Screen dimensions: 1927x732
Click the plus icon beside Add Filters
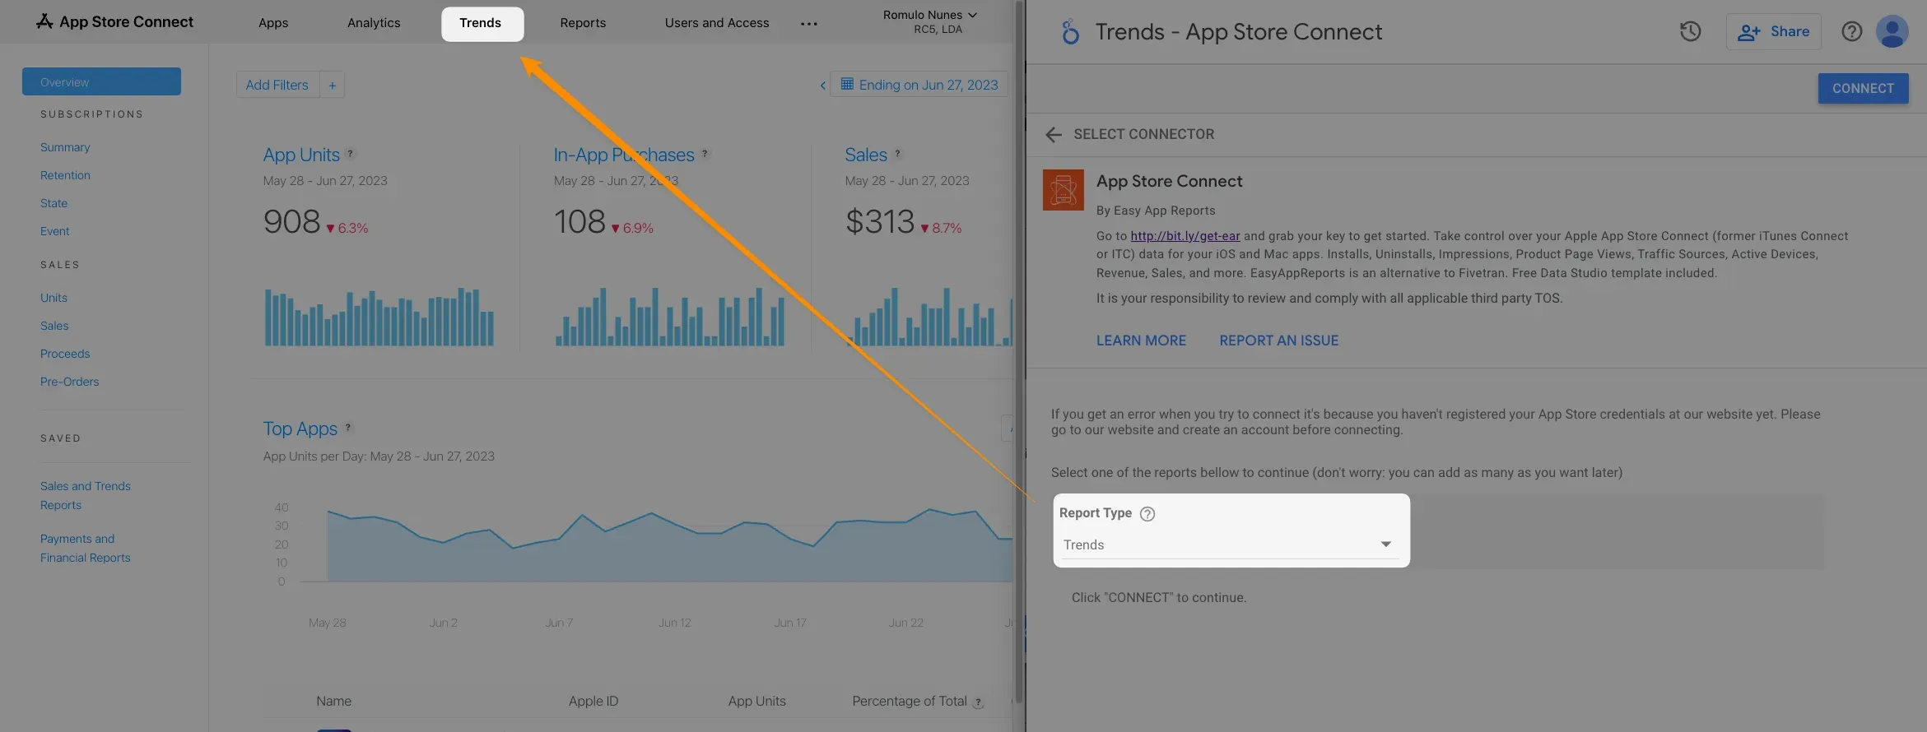point(333,85)
